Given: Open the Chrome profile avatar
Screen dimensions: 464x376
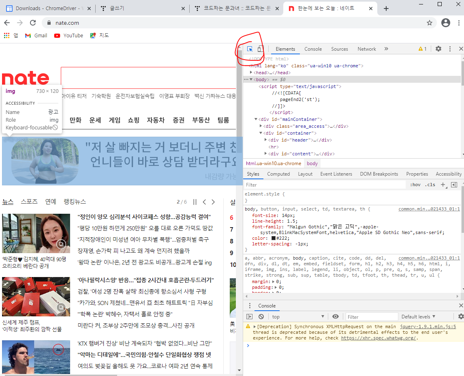Looking at the screenshot, I should tap(446, 23).
